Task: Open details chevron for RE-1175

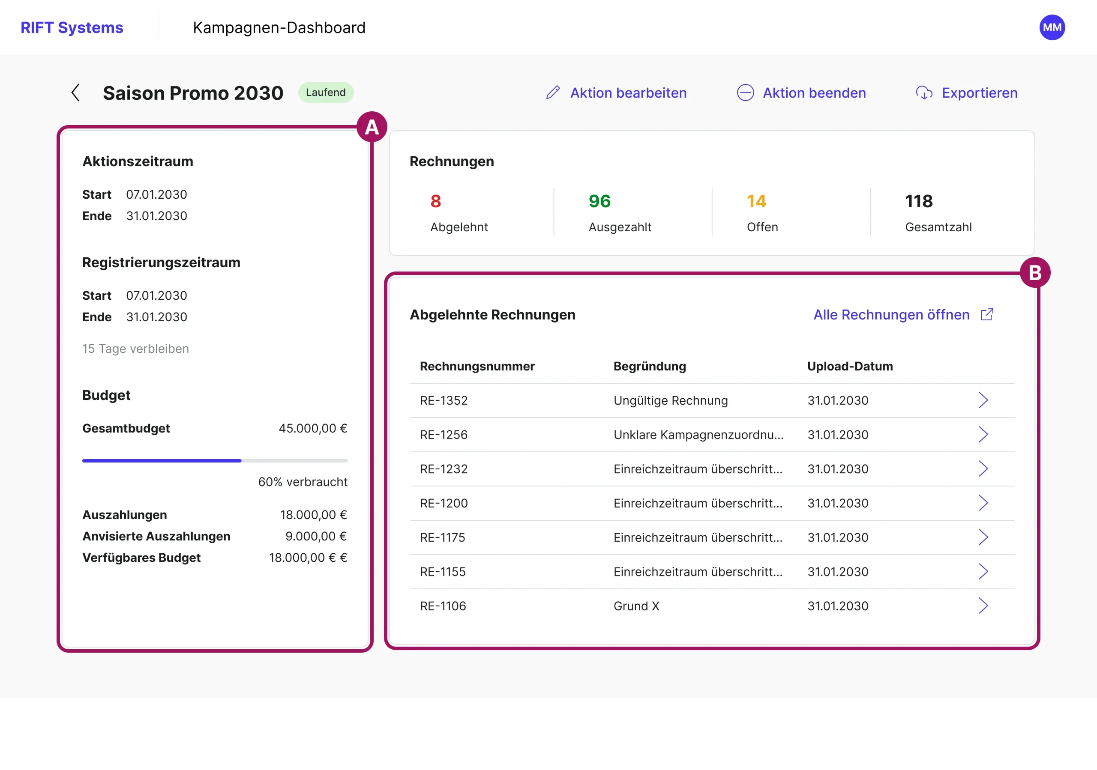Action: coord(983,537)
